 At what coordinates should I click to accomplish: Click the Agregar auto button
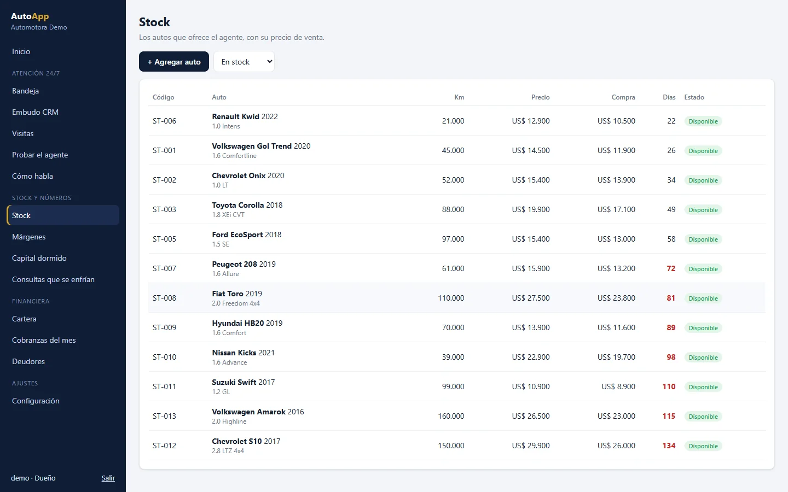pos(174,62)
